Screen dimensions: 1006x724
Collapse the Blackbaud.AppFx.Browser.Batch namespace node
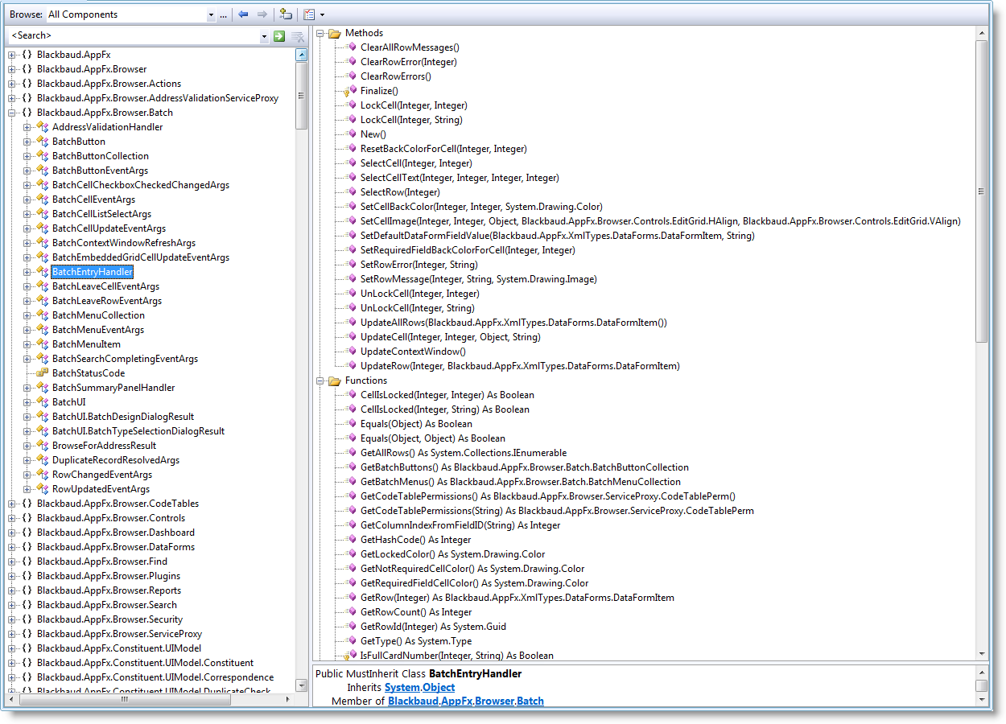(x=12, y=113)
